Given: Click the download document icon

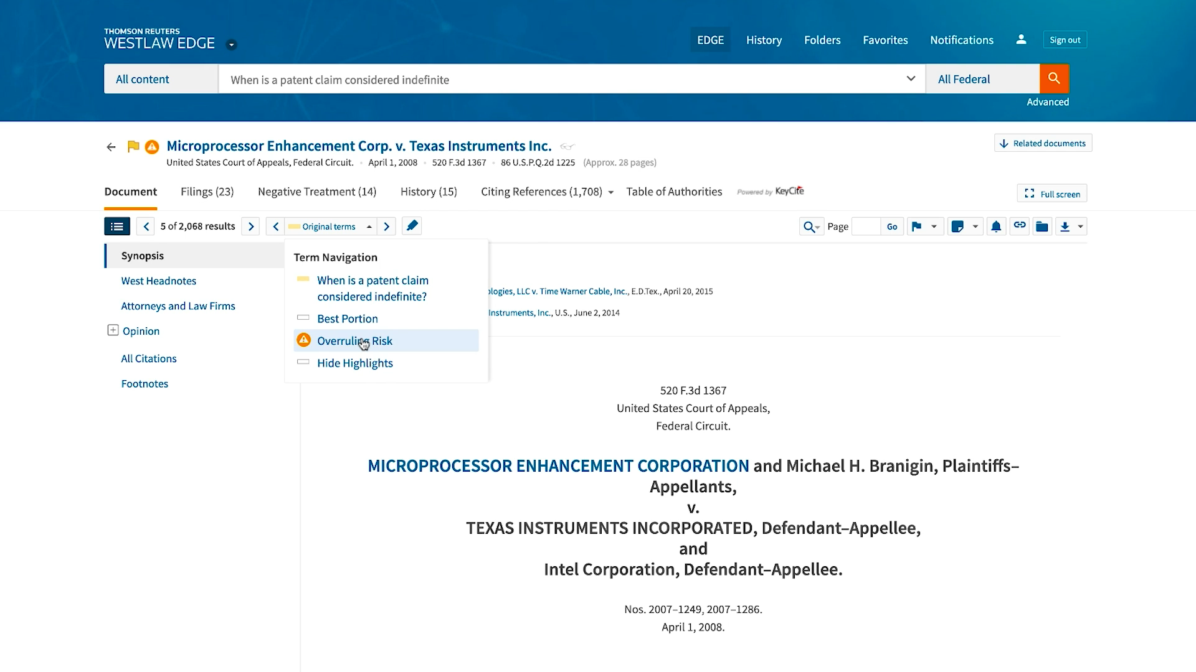Looking at the screenshot, I should click(1065, 226).
